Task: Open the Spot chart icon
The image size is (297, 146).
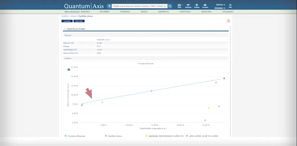Action: [x=179, y=5]
